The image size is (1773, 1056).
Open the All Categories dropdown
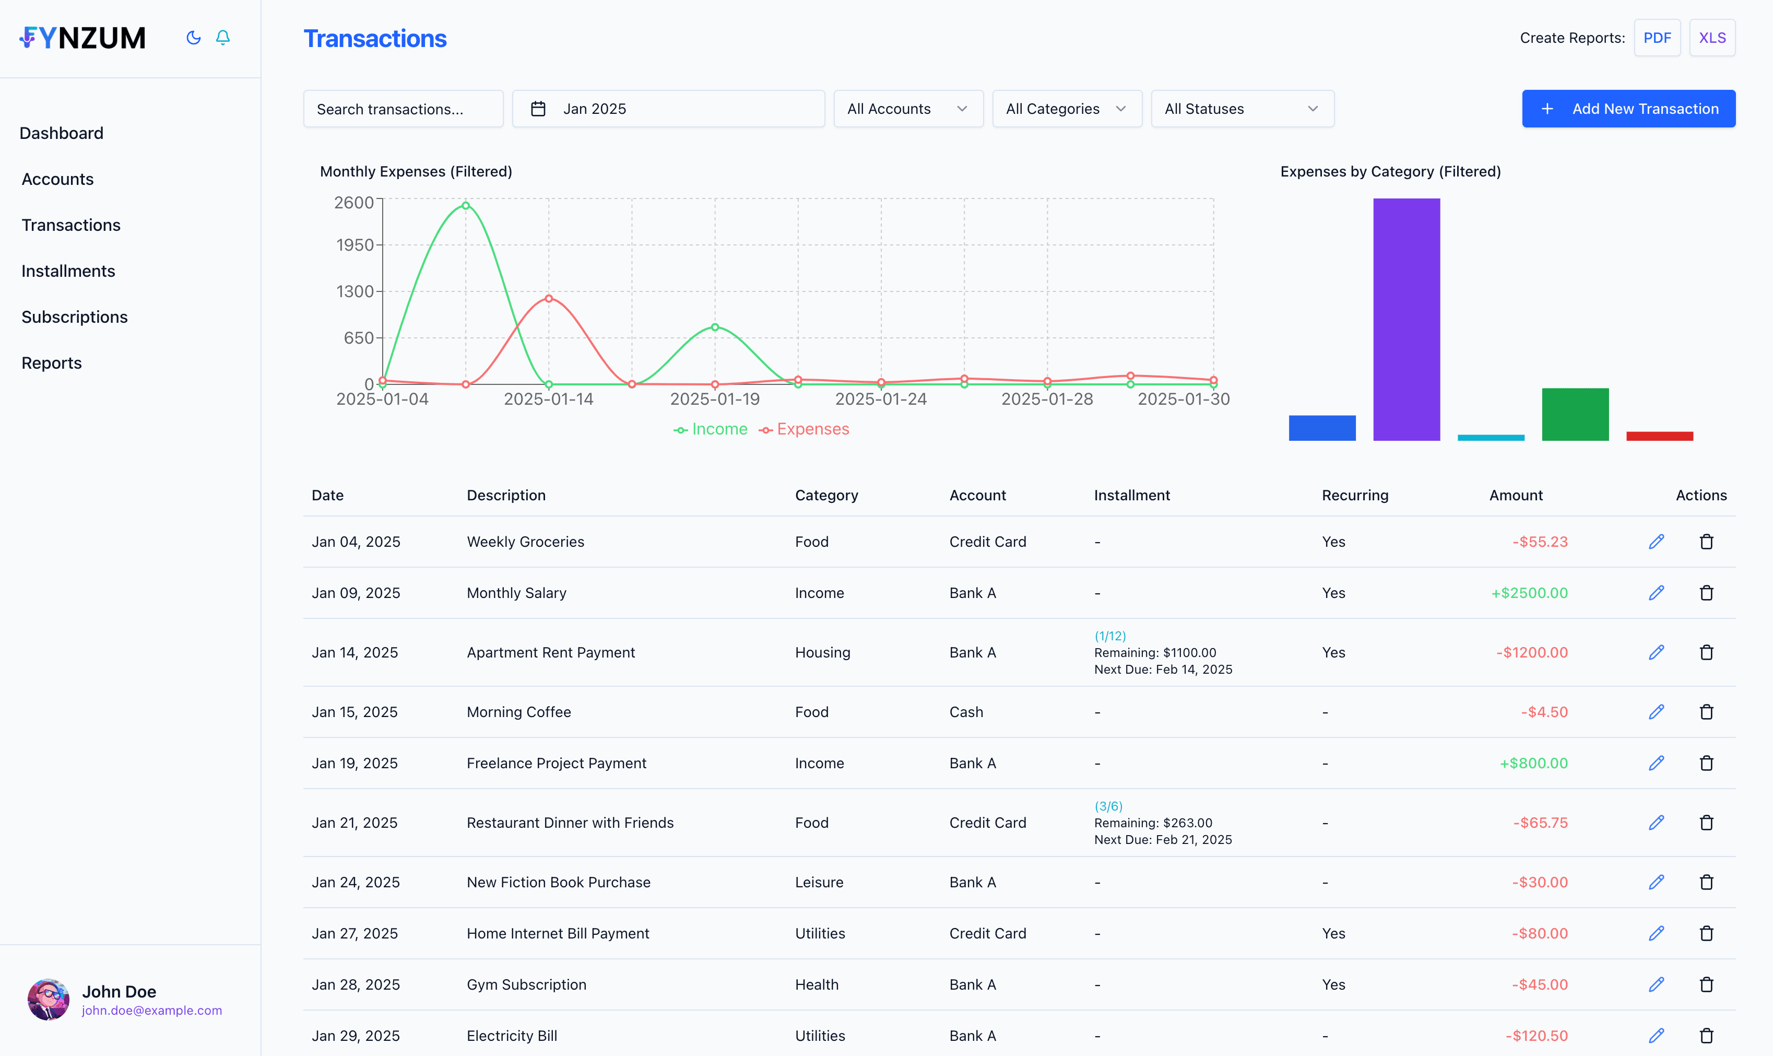point(1066,108)
